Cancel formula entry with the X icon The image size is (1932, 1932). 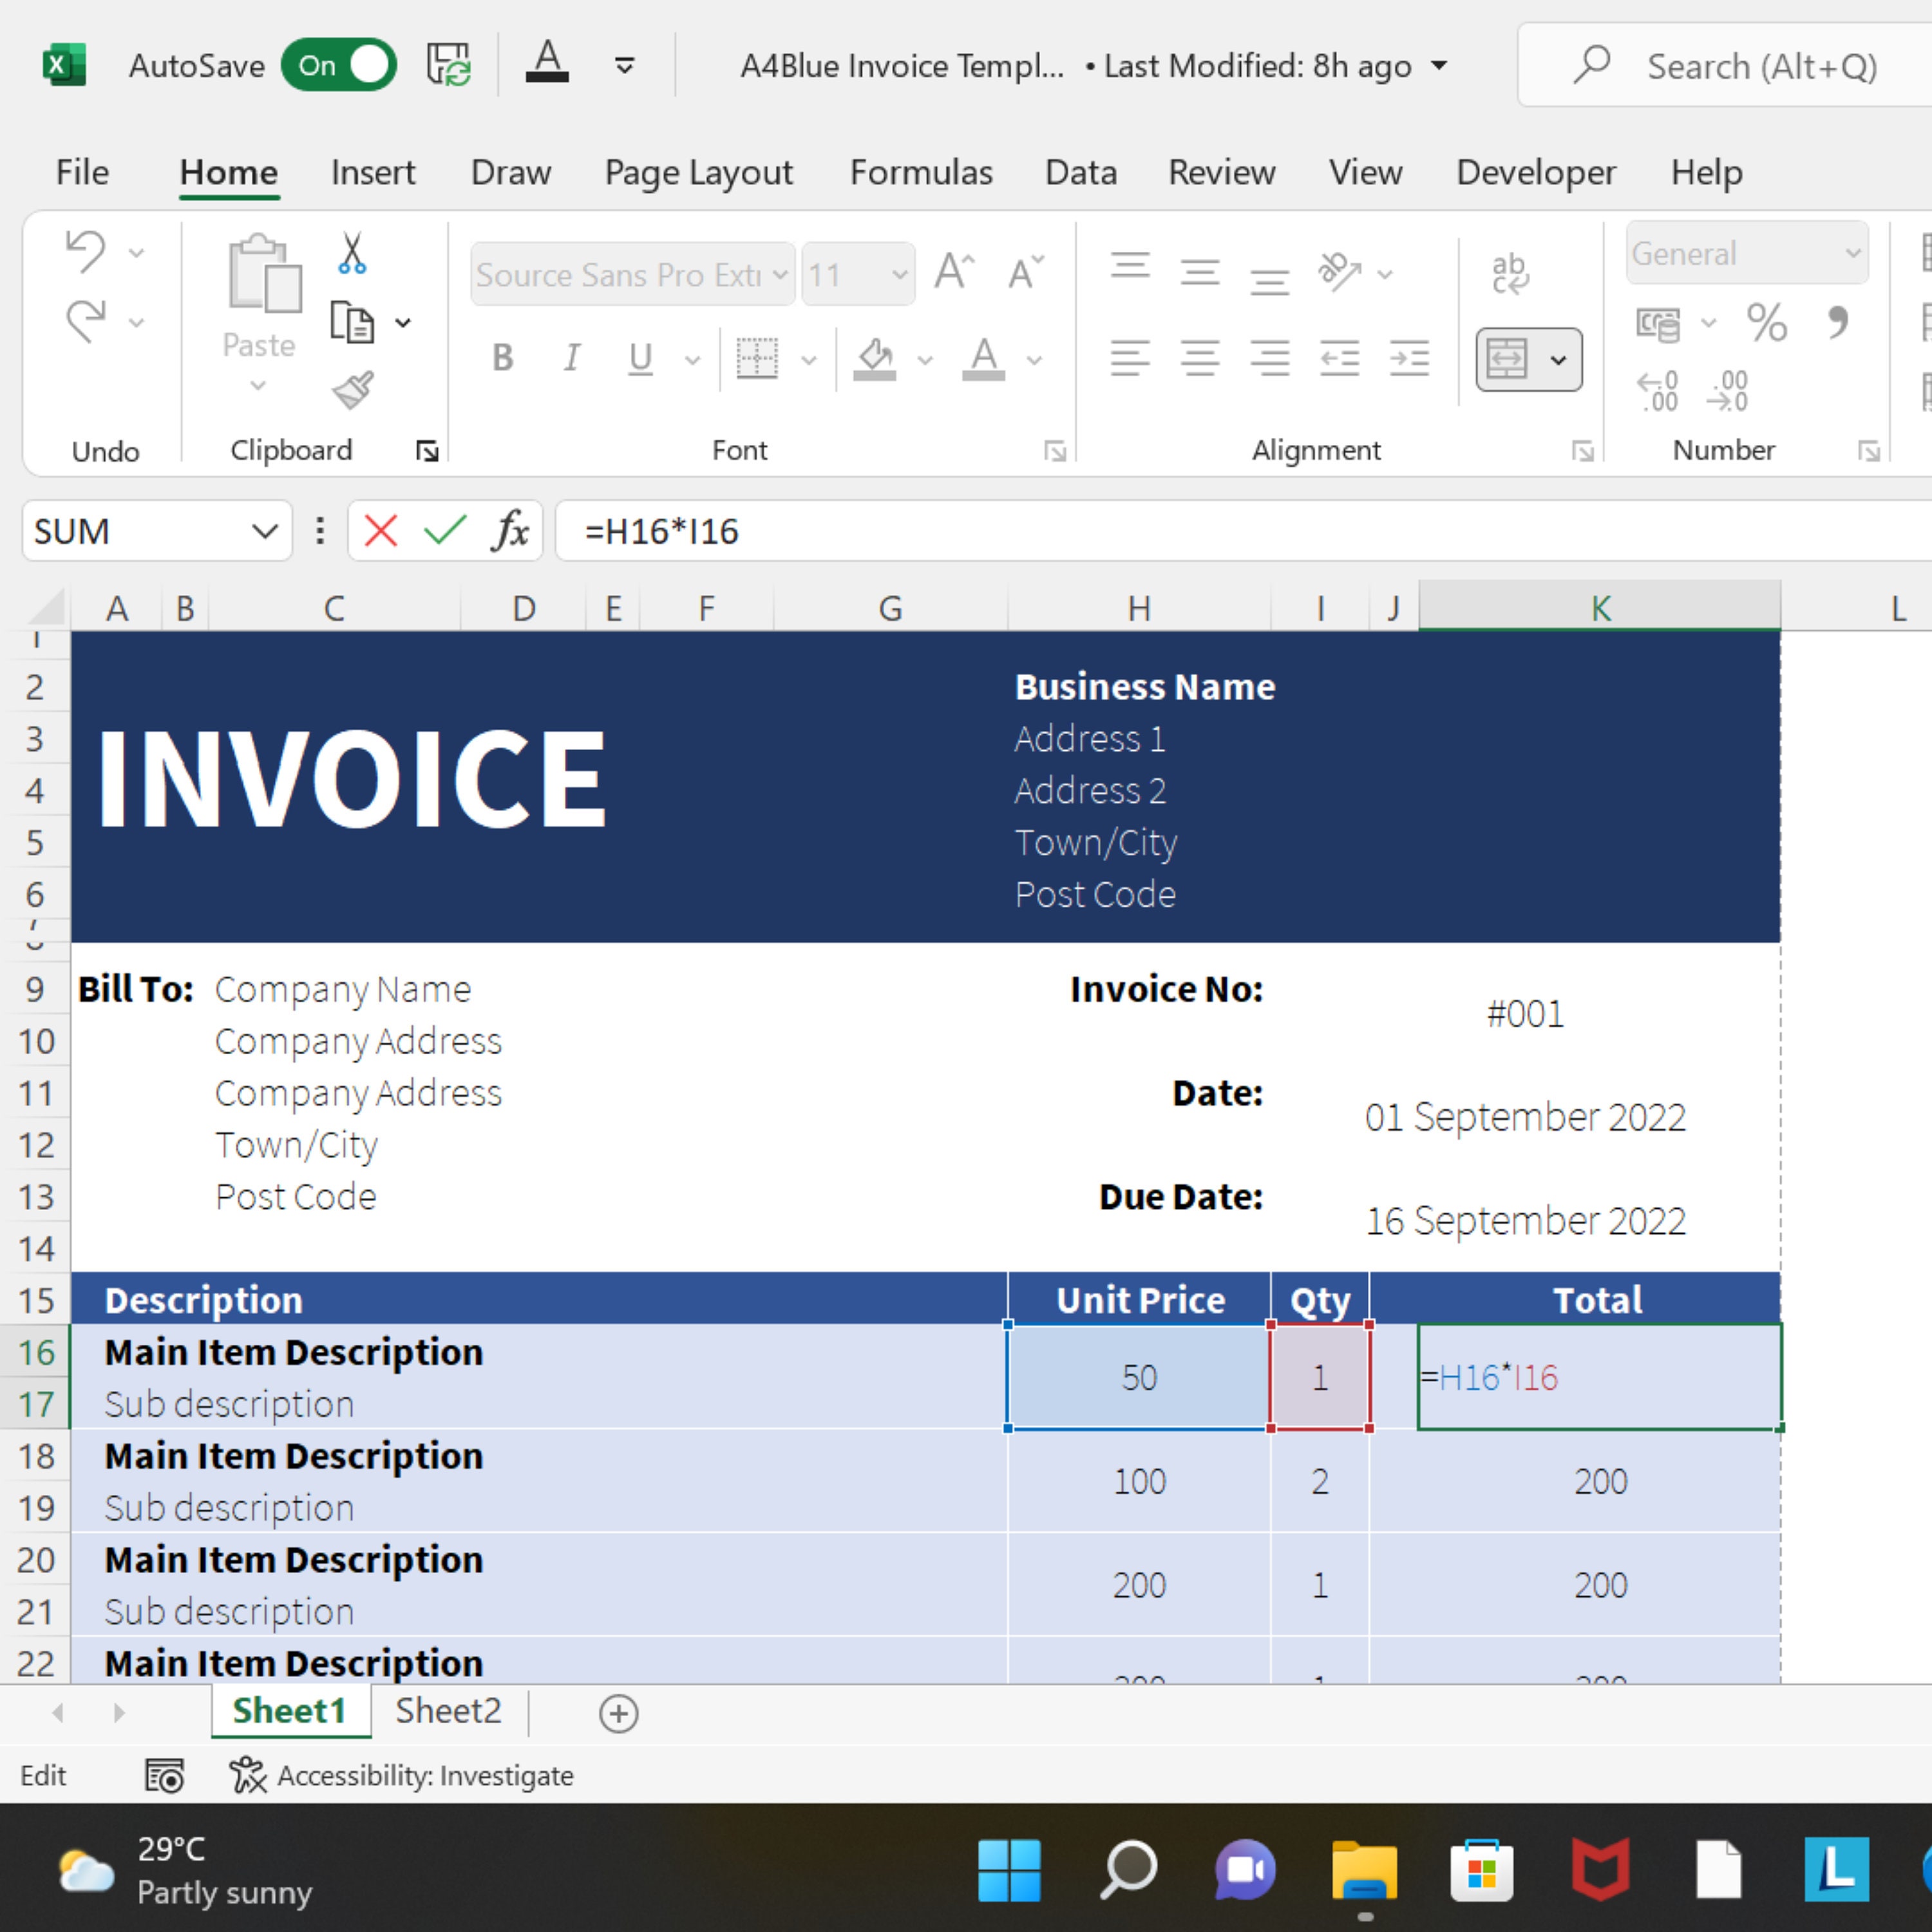click(x=379, y=530)
